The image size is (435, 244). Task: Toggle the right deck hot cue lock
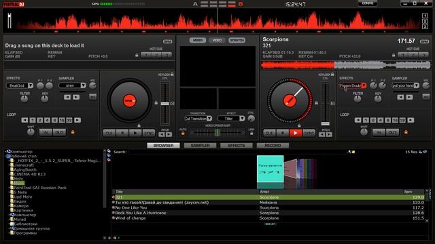click(394, 56)
